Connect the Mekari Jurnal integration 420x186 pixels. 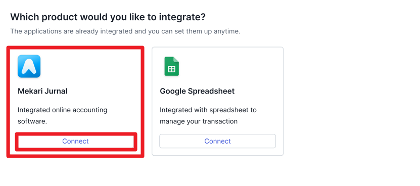coord(75,141)
